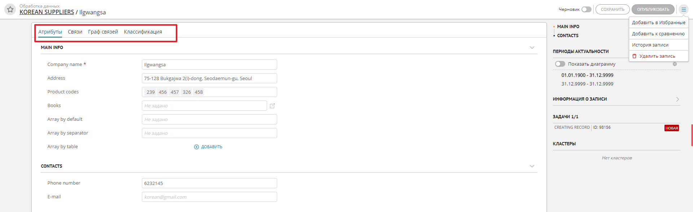
Task: Choose История записи from menu
Action: (x=650, y=45)
